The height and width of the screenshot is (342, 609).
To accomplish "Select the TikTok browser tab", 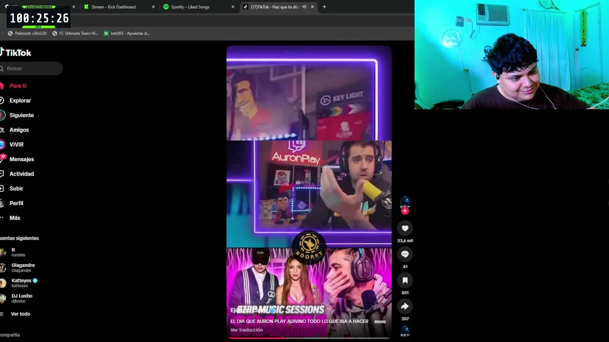I will [278, 7].
